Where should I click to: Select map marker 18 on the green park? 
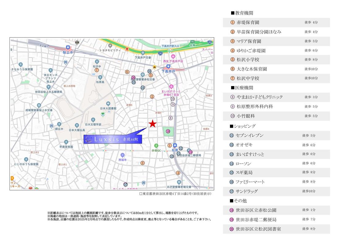168,131
